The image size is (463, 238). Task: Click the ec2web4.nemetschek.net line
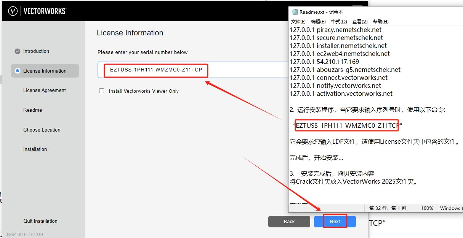[340, 54]
